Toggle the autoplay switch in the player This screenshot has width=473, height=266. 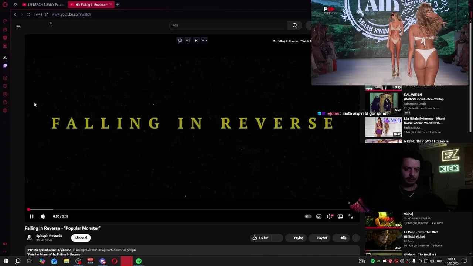click(308, 216)
